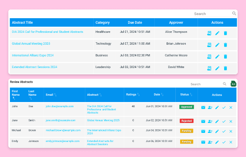
Task: Assign reviewer for Jane Smith's abstract
Action: pyautogui.click(x=210, y=121)
